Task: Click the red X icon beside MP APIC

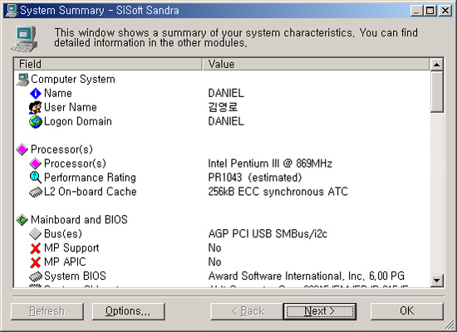Action: coord(35,262)
